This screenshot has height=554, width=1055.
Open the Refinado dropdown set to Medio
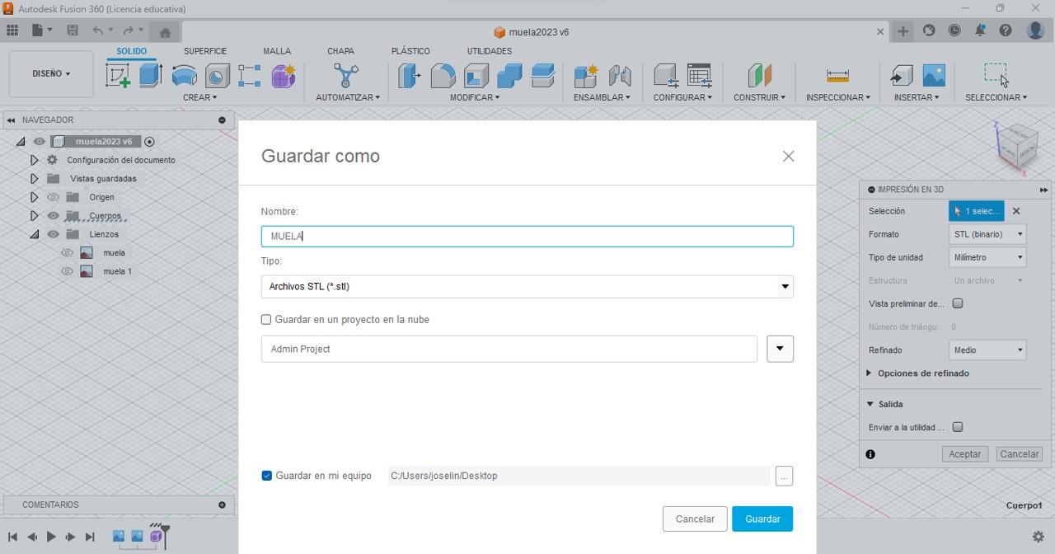pyautogui.click(x=987, y=350)
